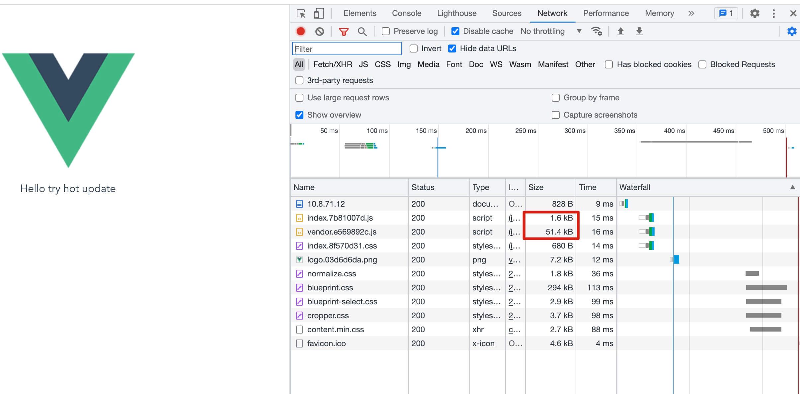Viewport: 800px width, 394px height.
Task: Open DevTools three-dot customize menu
Action: (773, 14)
